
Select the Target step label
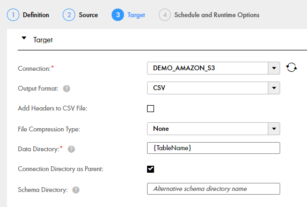136,15
